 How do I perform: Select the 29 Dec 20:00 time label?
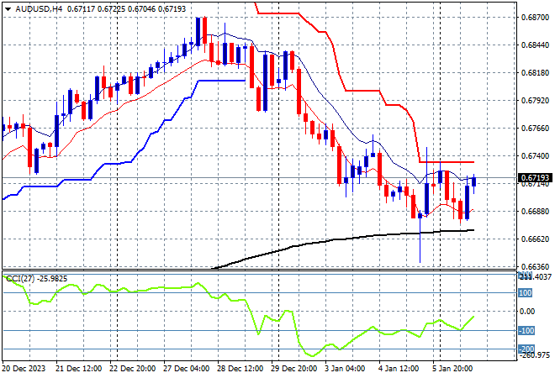click(294, 368)
